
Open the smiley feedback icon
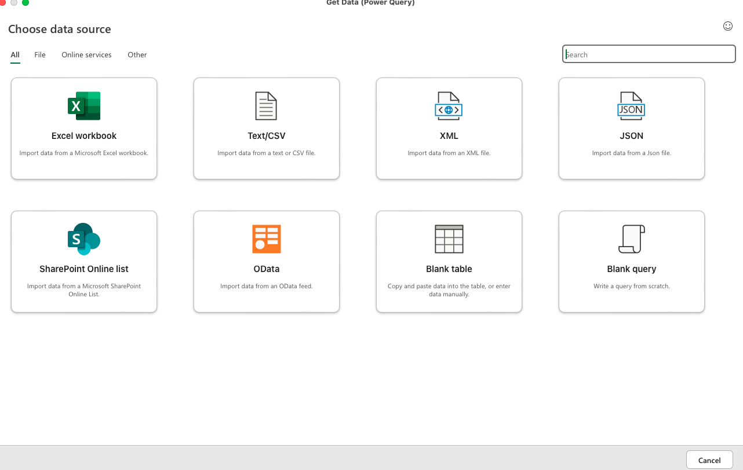(x=728, y=26)
